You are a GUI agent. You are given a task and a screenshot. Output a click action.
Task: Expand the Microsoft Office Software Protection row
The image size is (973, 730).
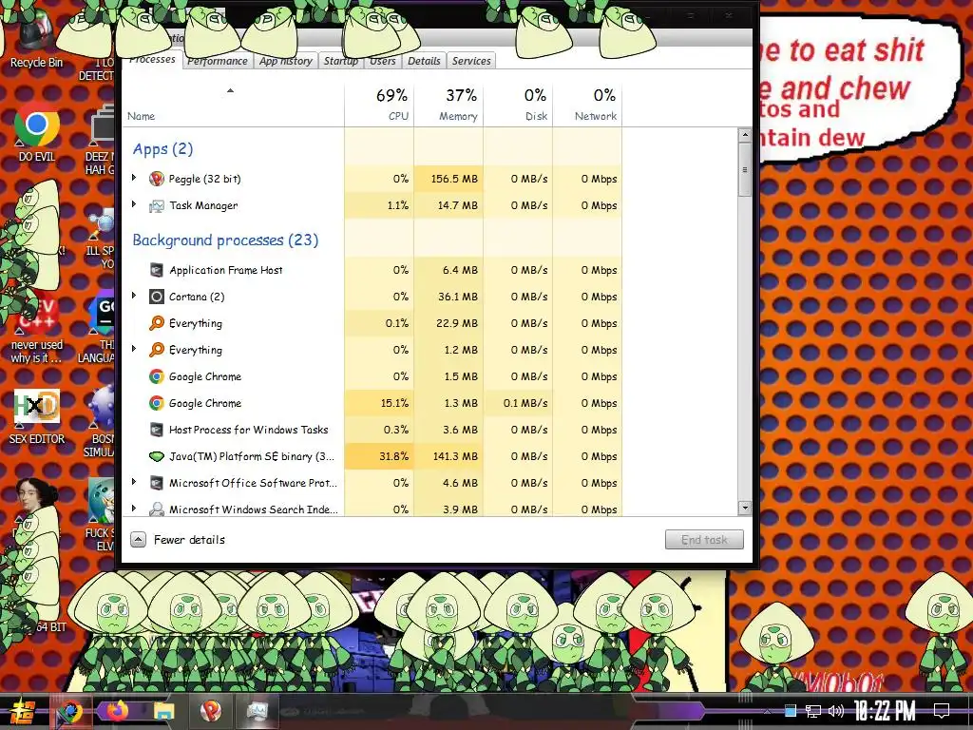tap(134, 482)
